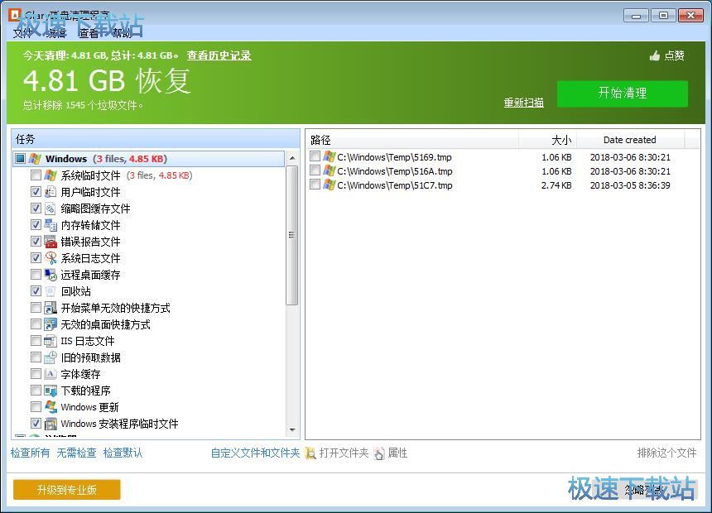Click the 远程桌面缓存 item icon
The image size is (712, 513).
[x=51, y=275]
